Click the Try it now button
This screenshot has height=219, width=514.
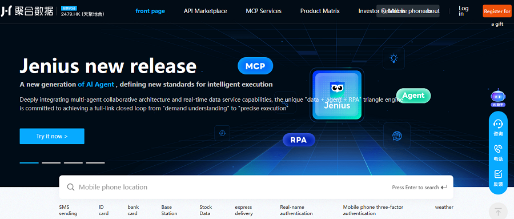(x=52, y=136)
